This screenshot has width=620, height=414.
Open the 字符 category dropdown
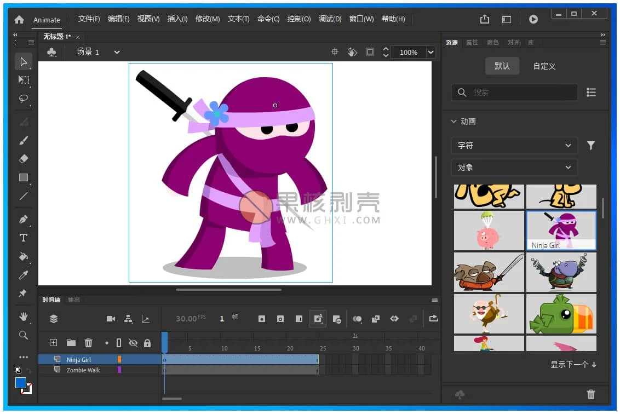tap(514, 145)
